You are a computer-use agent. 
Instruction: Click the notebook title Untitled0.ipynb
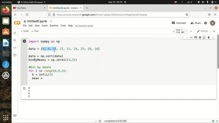pyautogui.click(x=37, y=21)
